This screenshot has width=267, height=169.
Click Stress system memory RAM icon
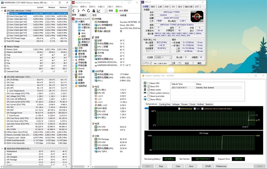coord(145,93)
